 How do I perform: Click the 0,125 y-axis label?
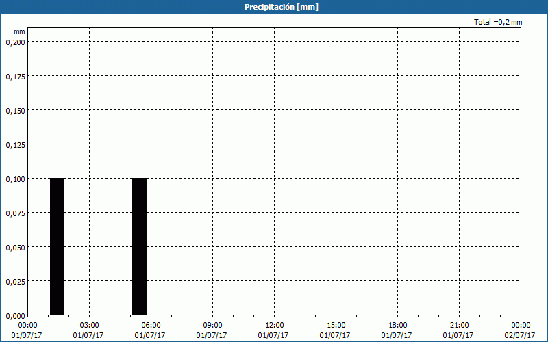tap(16, 145)
